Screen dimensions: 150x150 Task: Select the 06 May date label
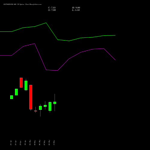pos(40,142)
